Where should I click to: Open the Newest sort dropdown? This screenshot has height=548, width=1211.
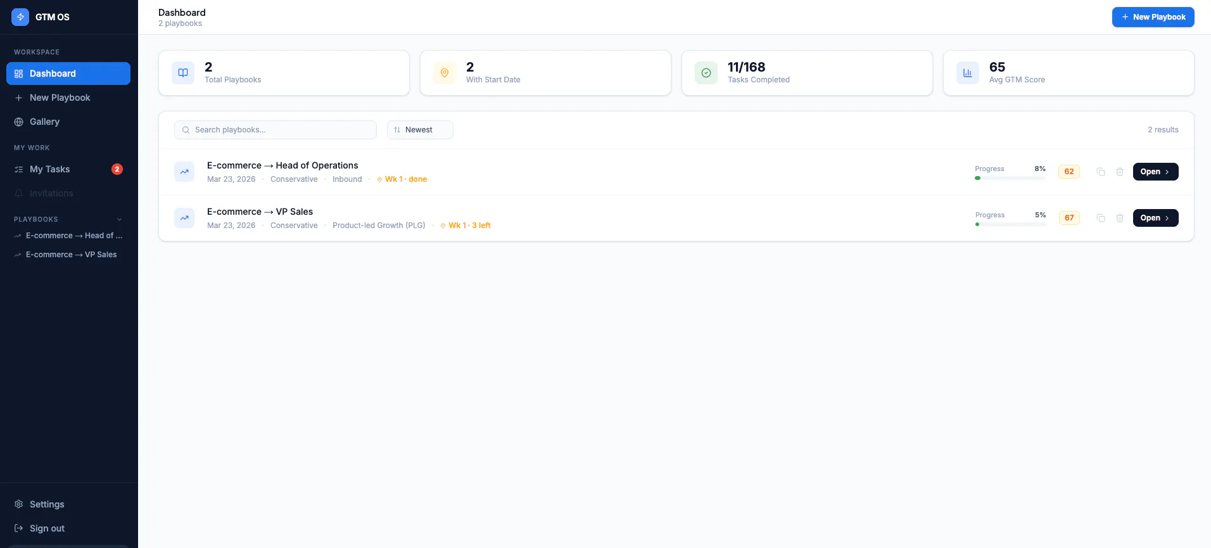point(420,130)
